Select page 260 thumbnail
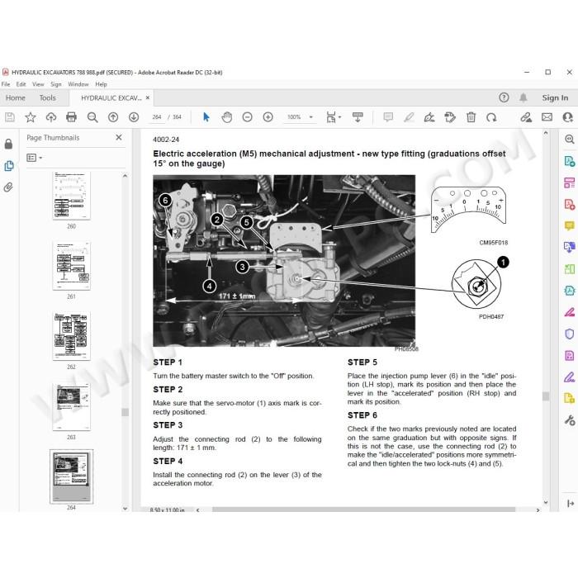 [x=71, y=196]
